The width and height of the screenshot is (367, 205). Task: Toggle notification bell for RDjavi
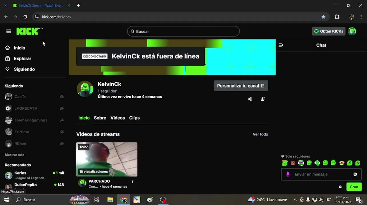tap(61, 143)
